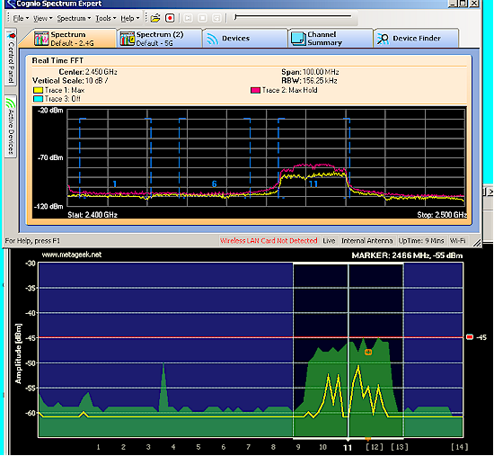
Task: Select channel 3 on the lower axis
Action: [148, 447]
